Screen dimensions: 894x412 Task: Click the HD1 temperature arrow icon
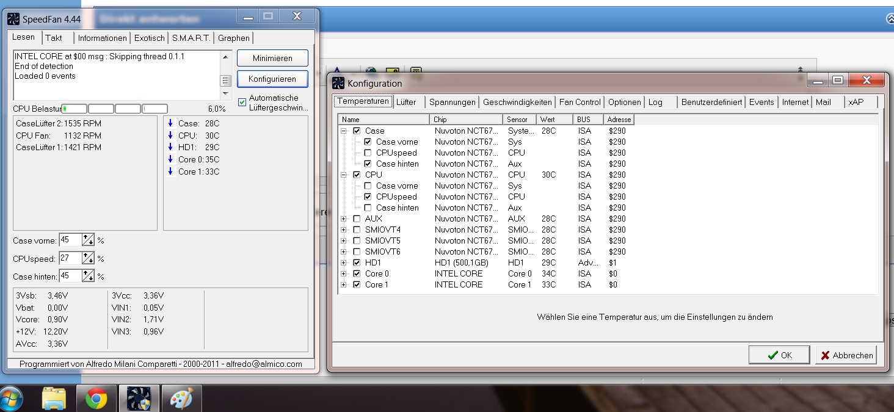click(170, 147)
